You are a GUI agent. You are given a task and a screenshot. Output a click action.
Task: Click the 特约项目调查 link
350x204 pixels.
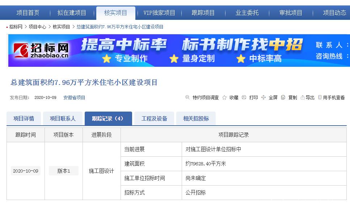point(206,97)
